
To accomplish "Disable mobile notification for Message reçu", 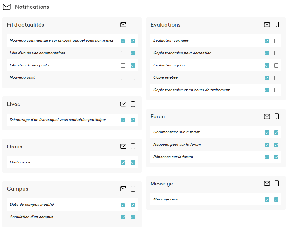I will pyautogui.click(x=276, y=200).
